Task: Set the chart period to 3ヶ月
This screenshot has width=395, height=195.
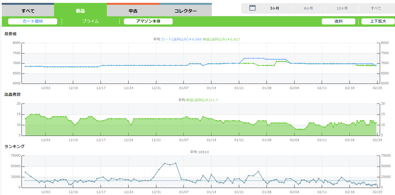Action: click(274, 8)
